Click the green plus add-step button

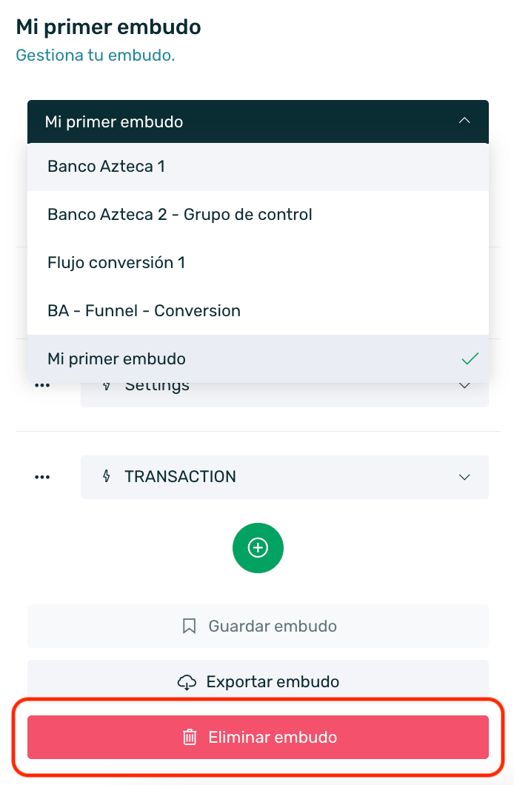point(258,548)
